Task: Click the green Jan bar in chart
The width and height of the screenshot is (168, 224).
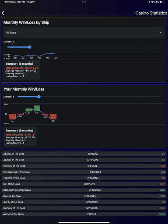Action: [29, 110]
